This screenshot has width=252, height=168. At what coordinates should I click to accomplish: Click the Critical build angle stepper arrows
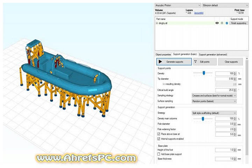pyautogui.click(x=235, y=90)
